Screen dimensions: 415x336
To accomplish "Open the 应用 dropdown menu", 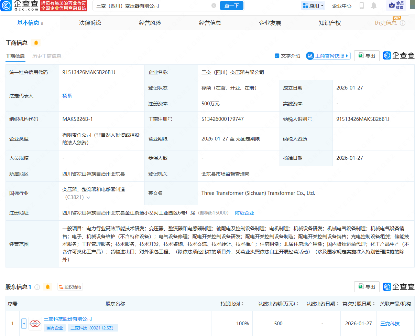I will tap(313, 6).
